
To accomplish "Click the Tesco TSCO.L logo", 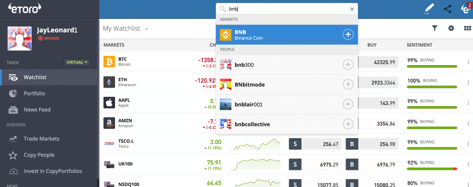I will [x=109, y=144].
